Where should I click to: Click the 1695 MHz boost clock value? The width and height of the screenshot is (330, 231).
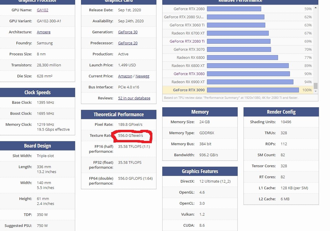[46, 113]
